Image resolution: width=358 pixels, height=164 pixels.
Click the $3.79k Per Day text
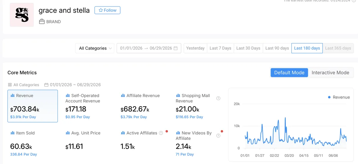pos(134,117)
